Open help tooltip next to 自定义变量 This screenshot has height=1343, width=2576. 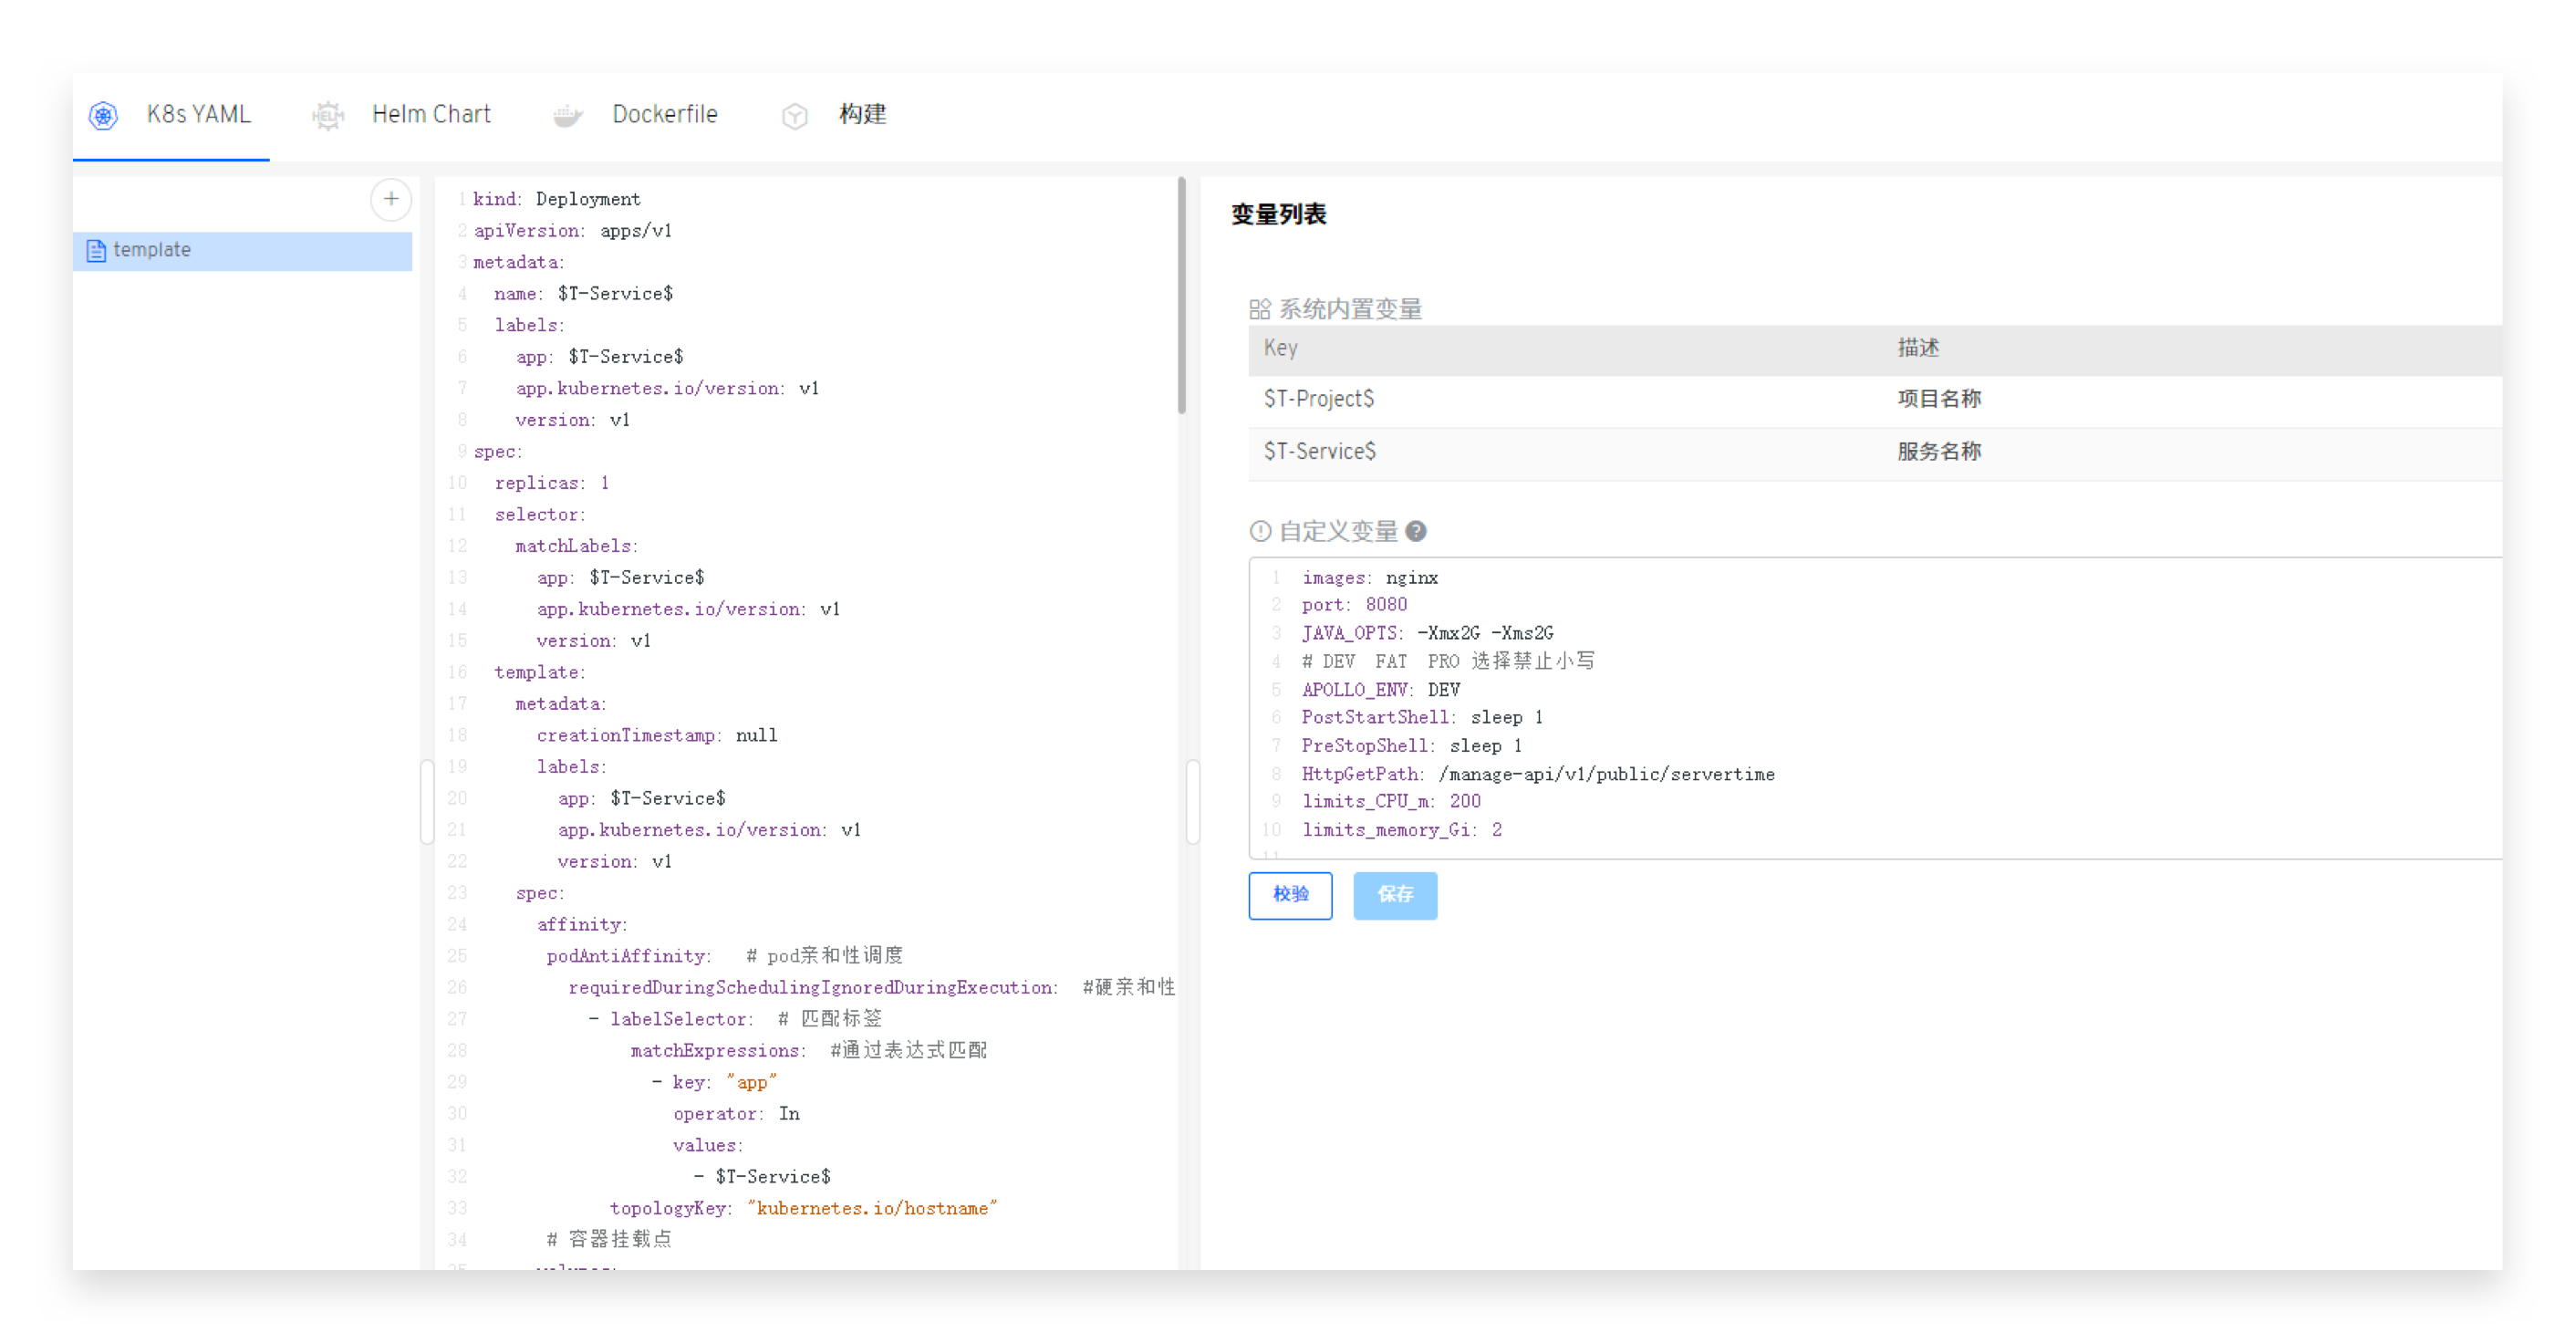click(1415, 531)
